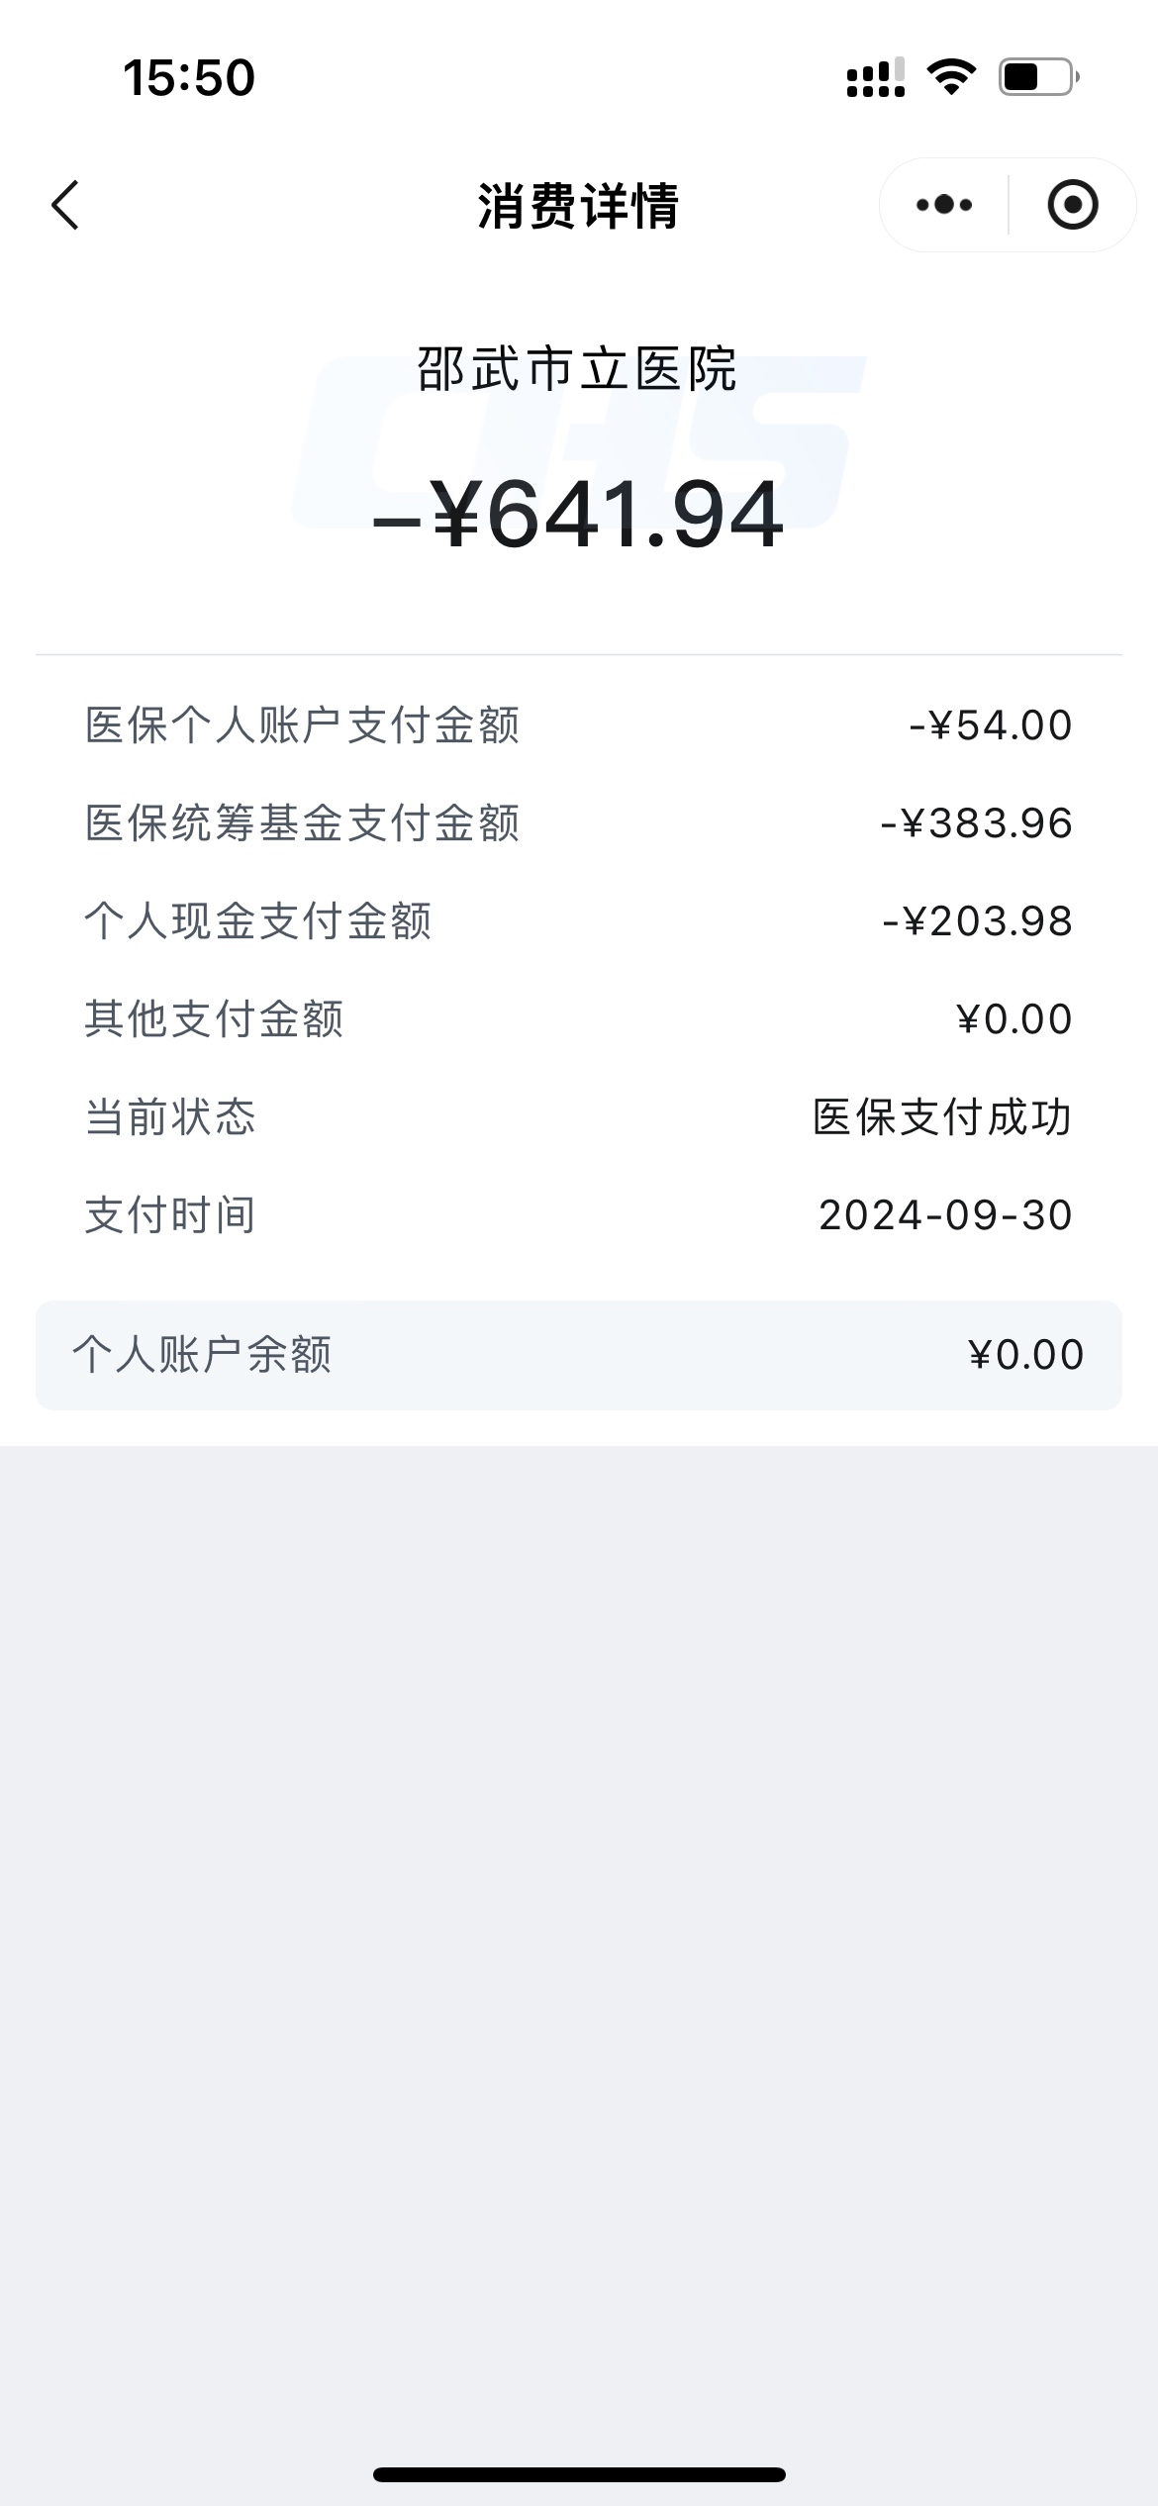Tap the home indicator bar

[x=578, y=2474]
